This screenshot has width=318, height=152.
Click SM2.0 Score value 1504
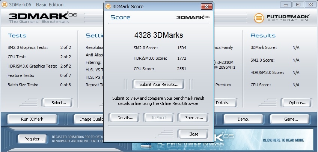pos(182,48)
